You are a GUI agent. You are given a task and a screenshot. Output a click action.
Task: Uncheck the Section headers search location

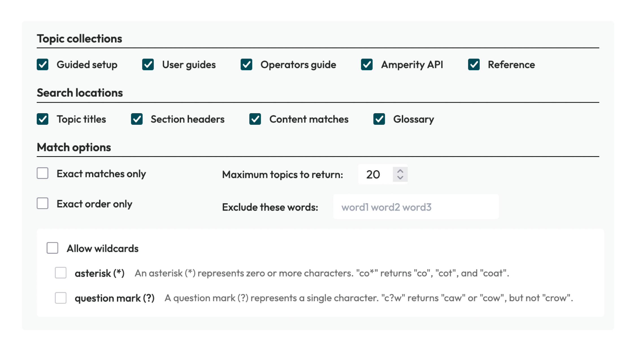137,119
